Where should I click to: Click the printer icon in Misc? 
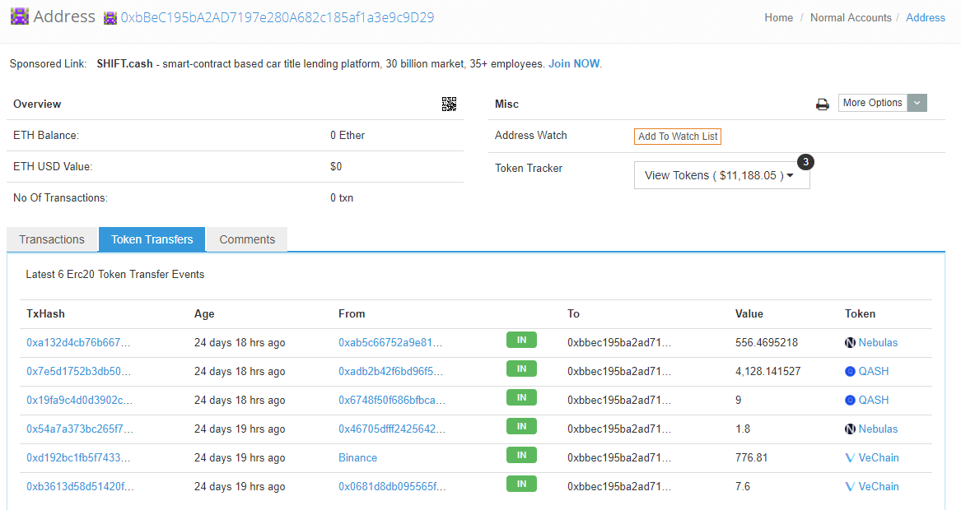click(x=823, y=104)
